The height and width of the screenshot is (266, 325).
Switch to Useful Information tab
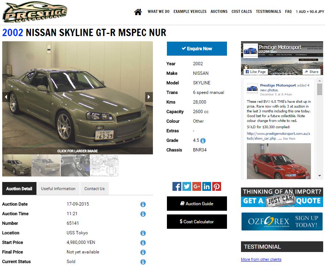click(58, 189)
